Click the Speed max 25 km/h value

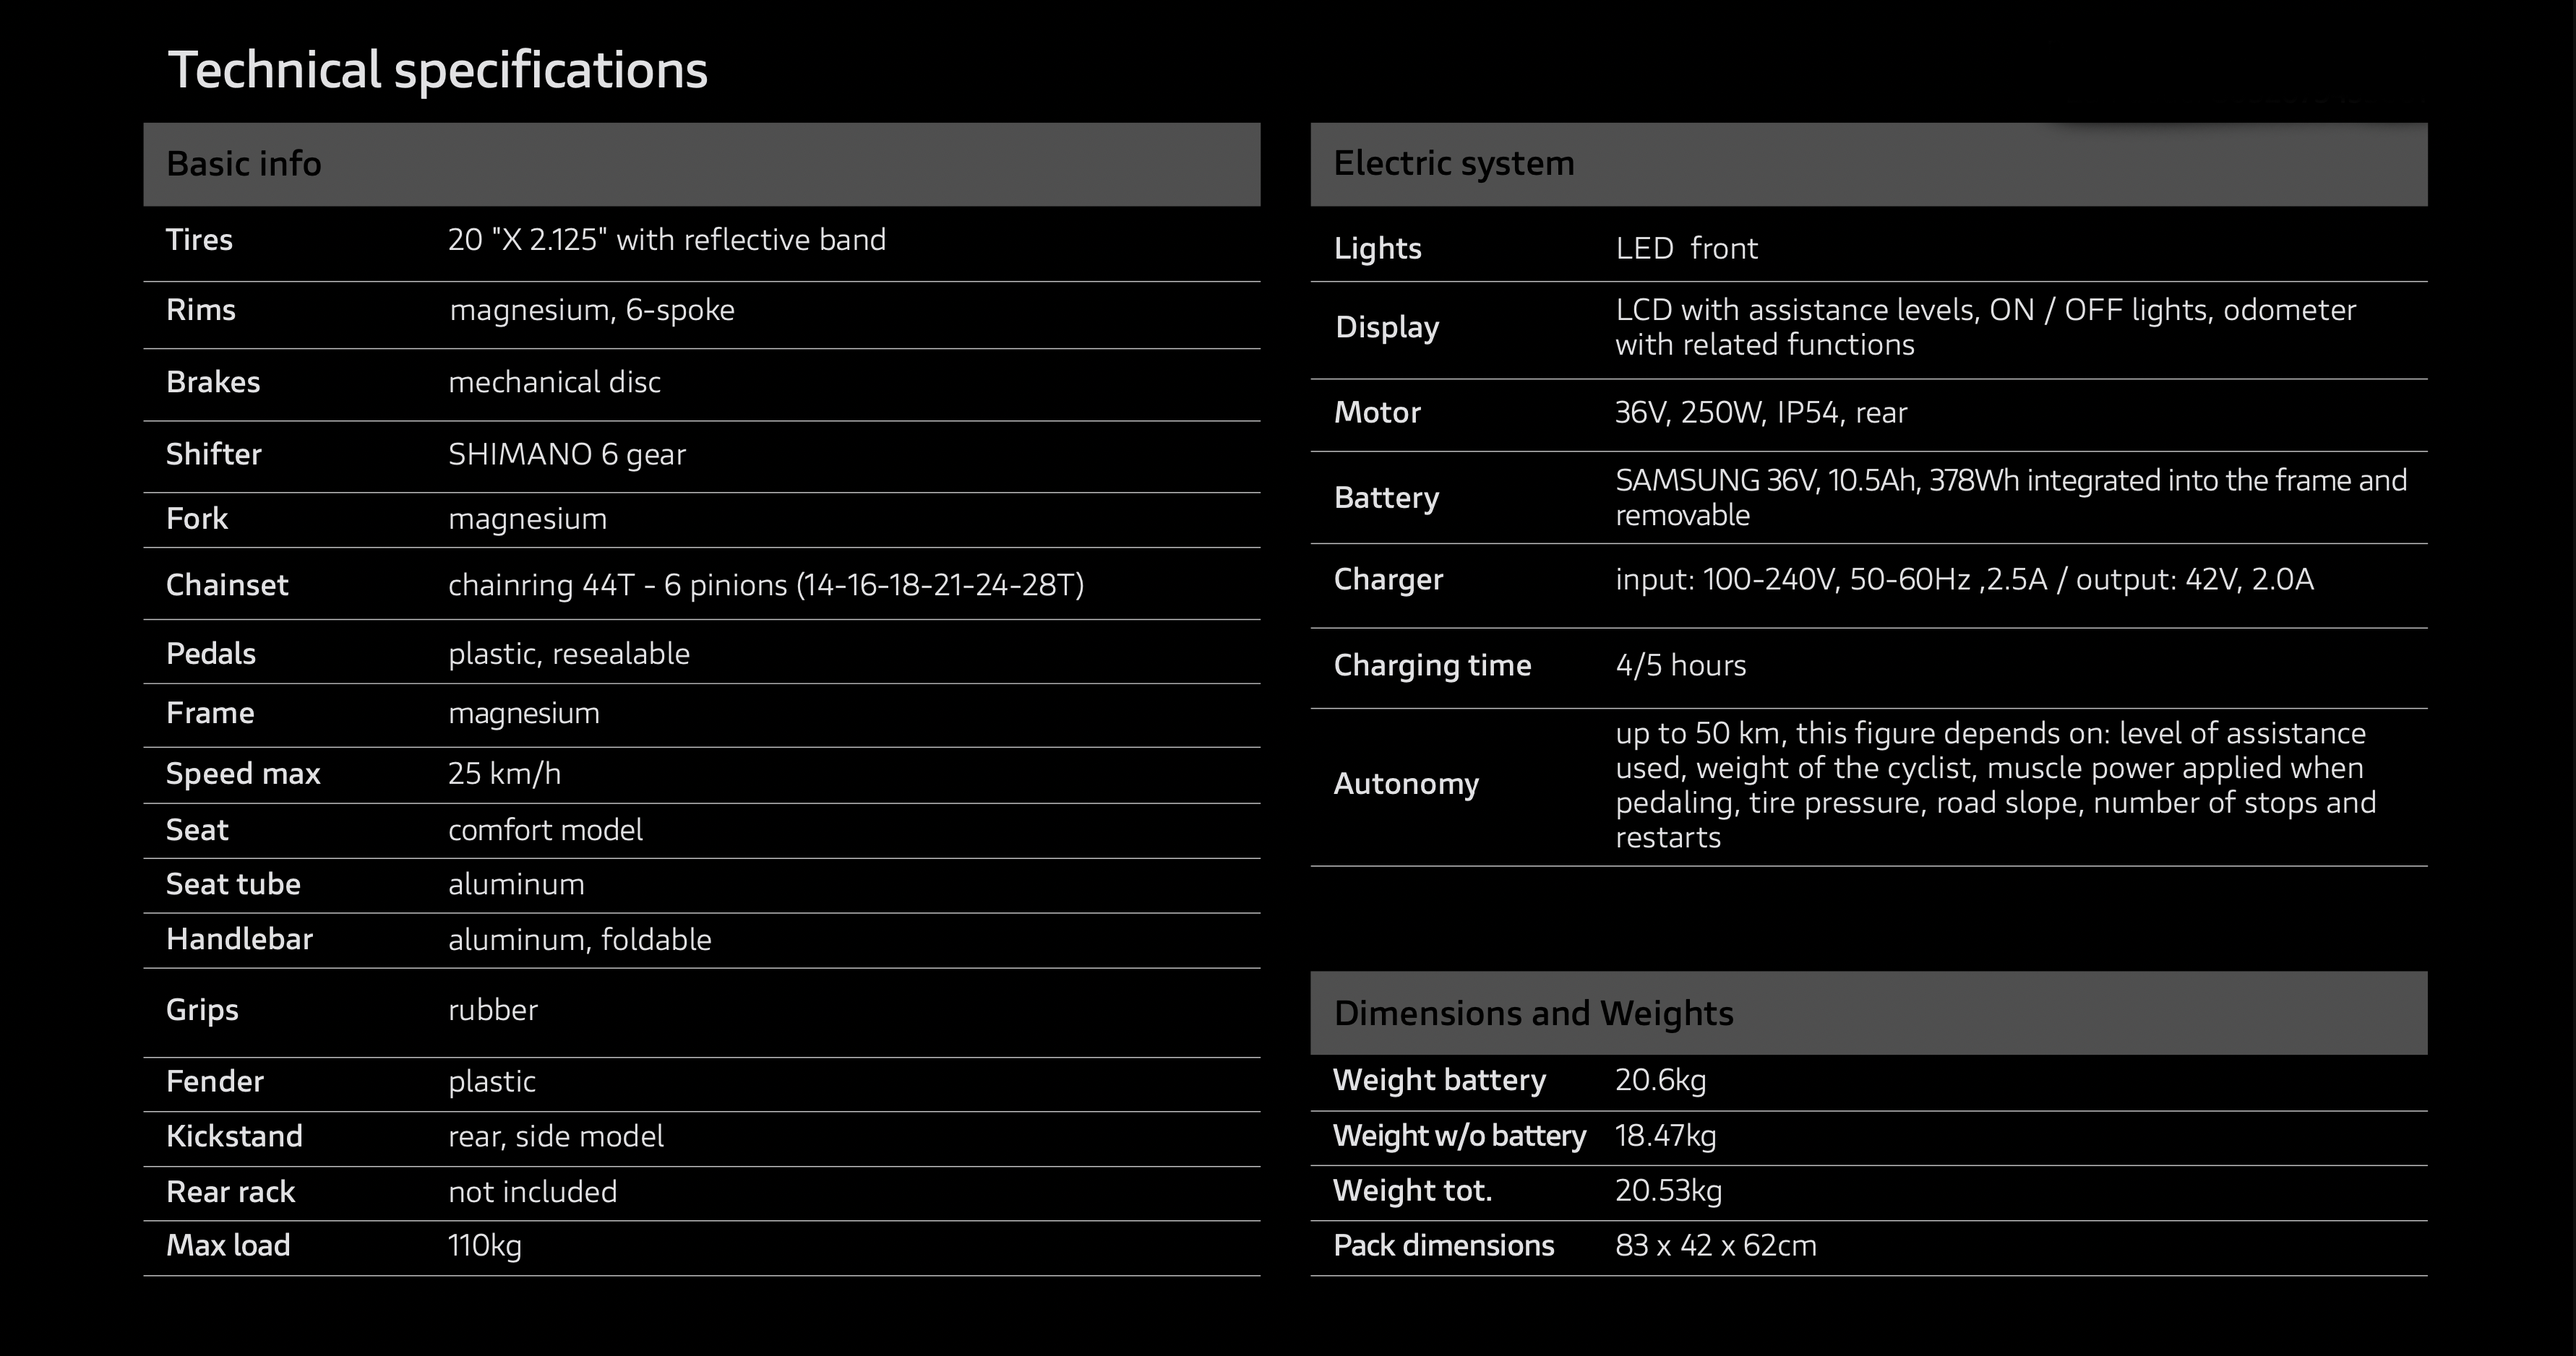pos(504,774)
